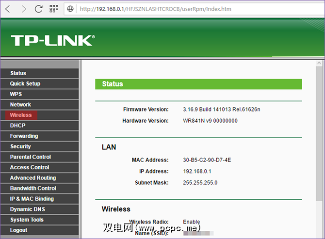This screenshot has width=325, height=239.
Task: Go back with the browser back arrow
Action: [x=8, y=9]
